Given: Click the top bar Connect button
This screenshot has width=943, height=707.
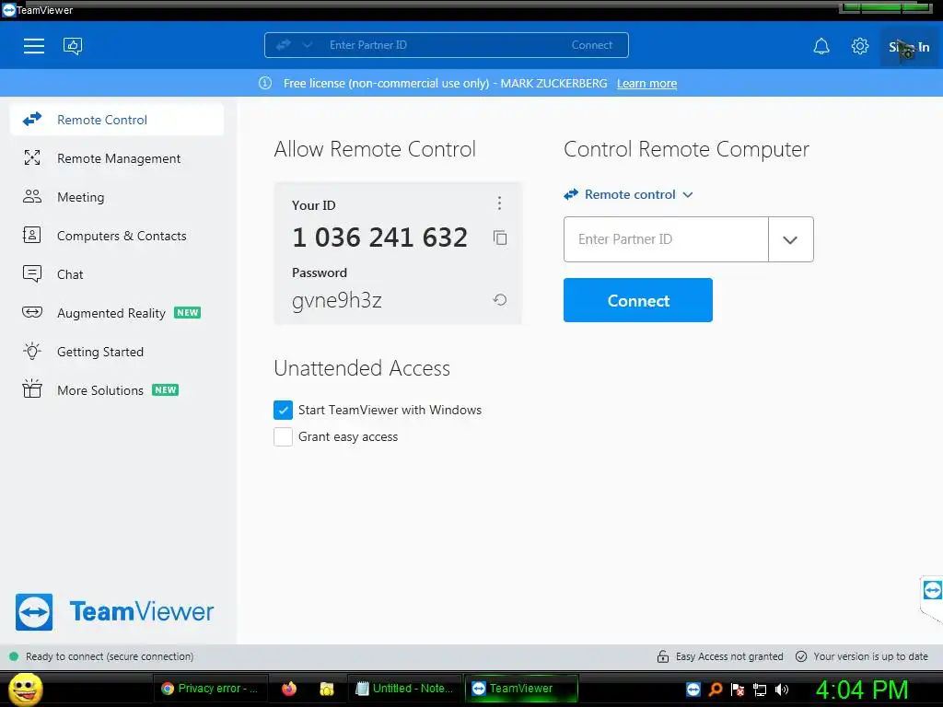Looking at the screenshot, I should coord(592,45).
